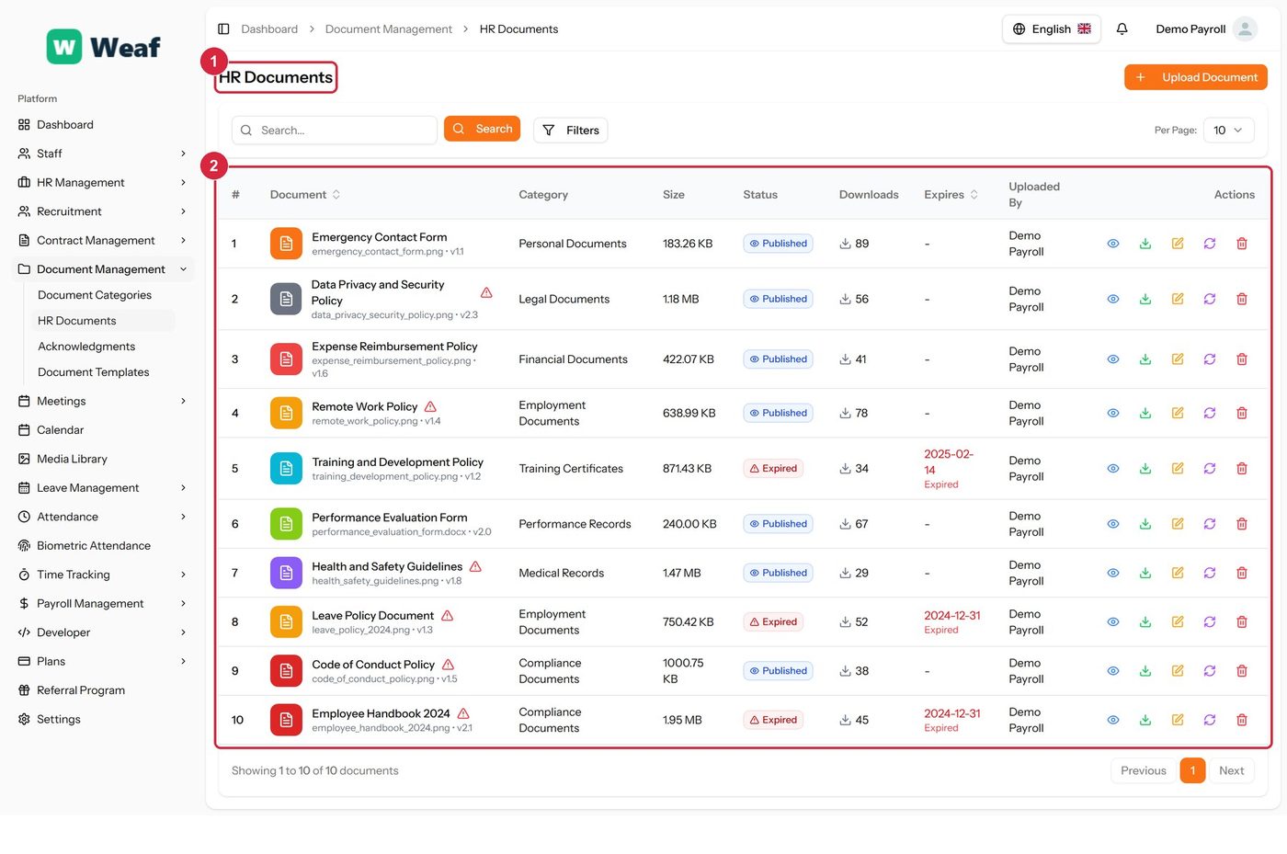Refresh version of Remote Work Policy
Image resolution: width=1287 pixels, height=854 pixels.
(x=1210, y=413)
